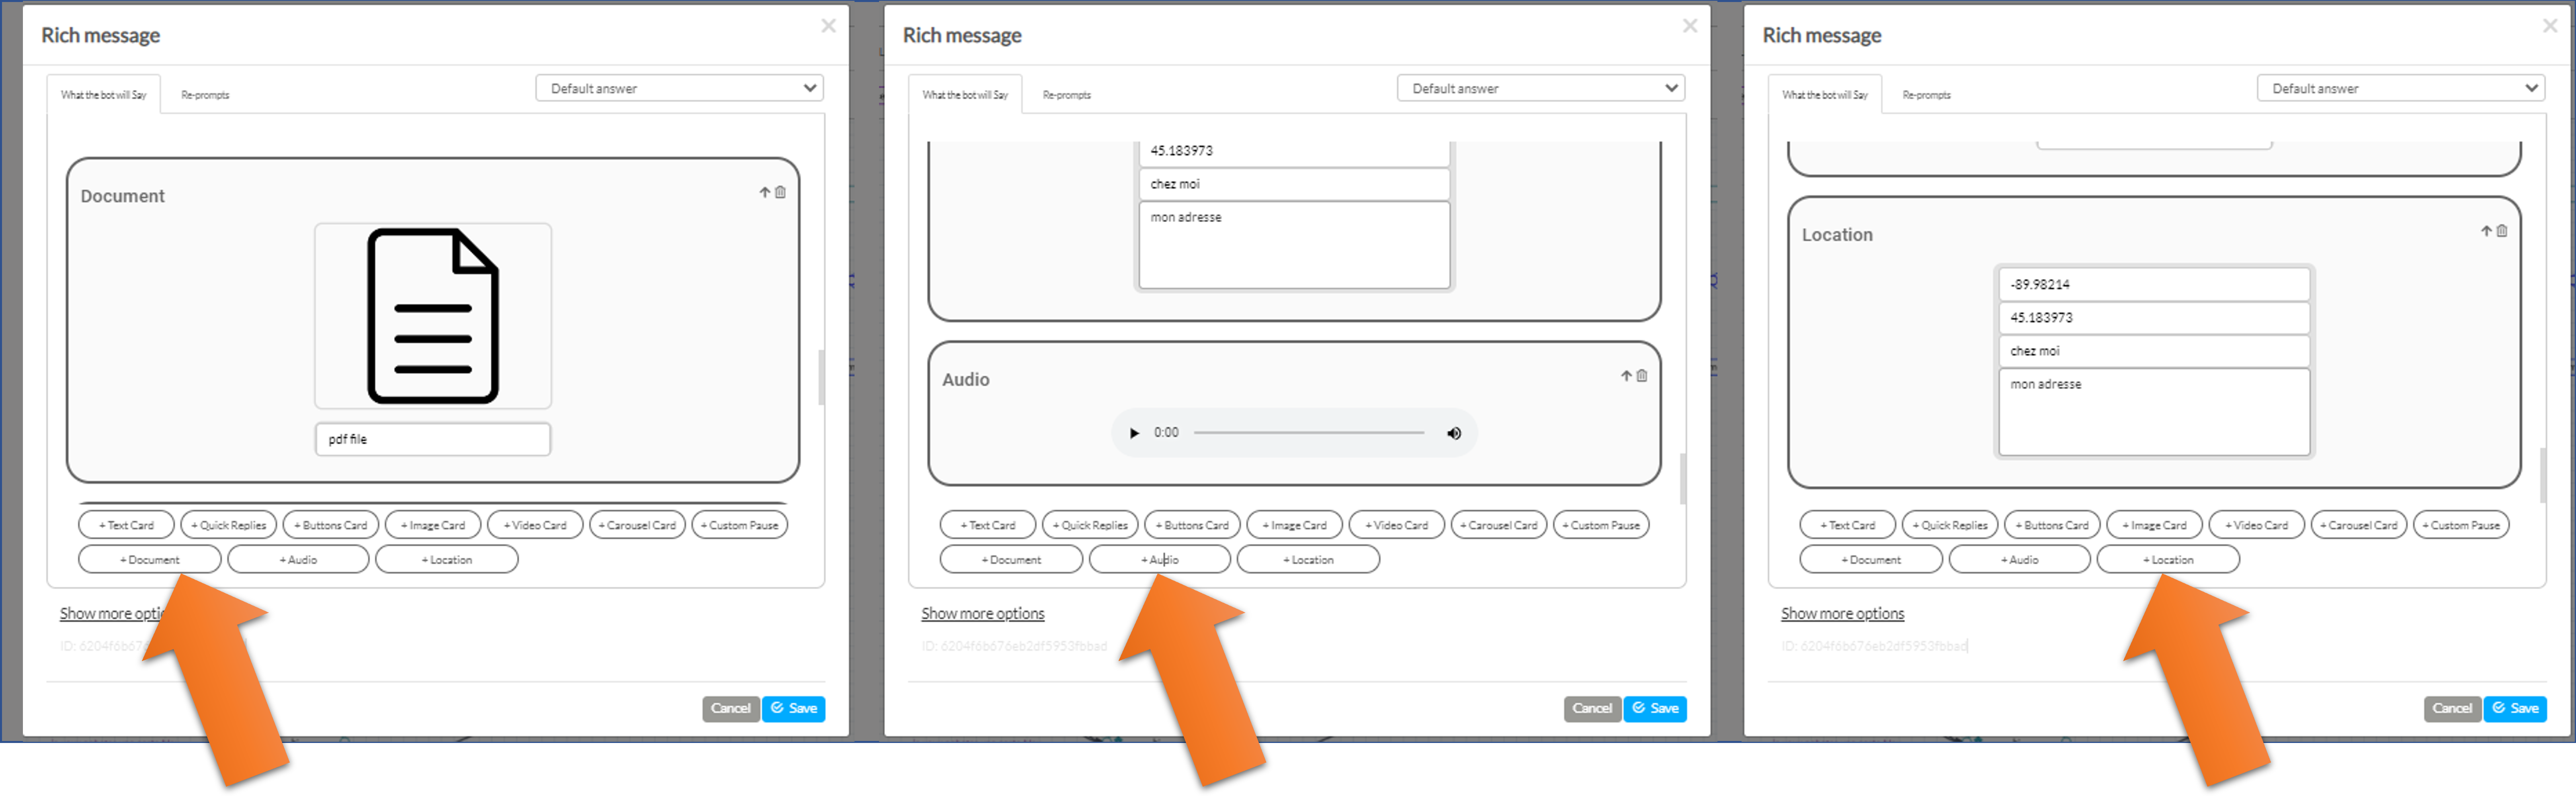Image resolution: width=2576 pixels, height=798 pixels.
Task: Click the 'pdf file' text field
Action: click(433, 439)
